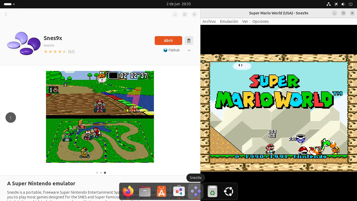Open the App Center orange dock icon

point(162,192)
